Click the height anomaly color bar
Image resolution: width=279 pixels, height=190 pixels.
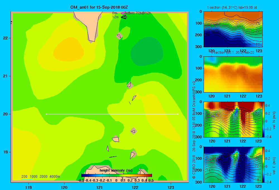point(117,175)
